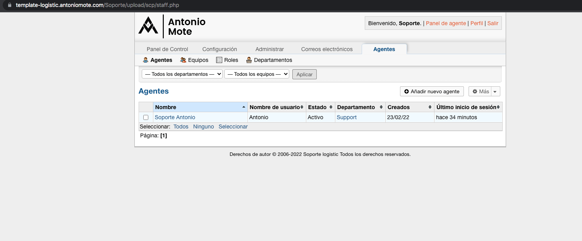Expand the Más dropdown arrow

point(495,91)
